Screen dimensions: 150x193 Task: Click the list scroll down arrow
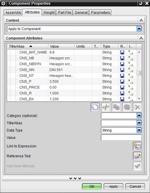coord(139,99)
